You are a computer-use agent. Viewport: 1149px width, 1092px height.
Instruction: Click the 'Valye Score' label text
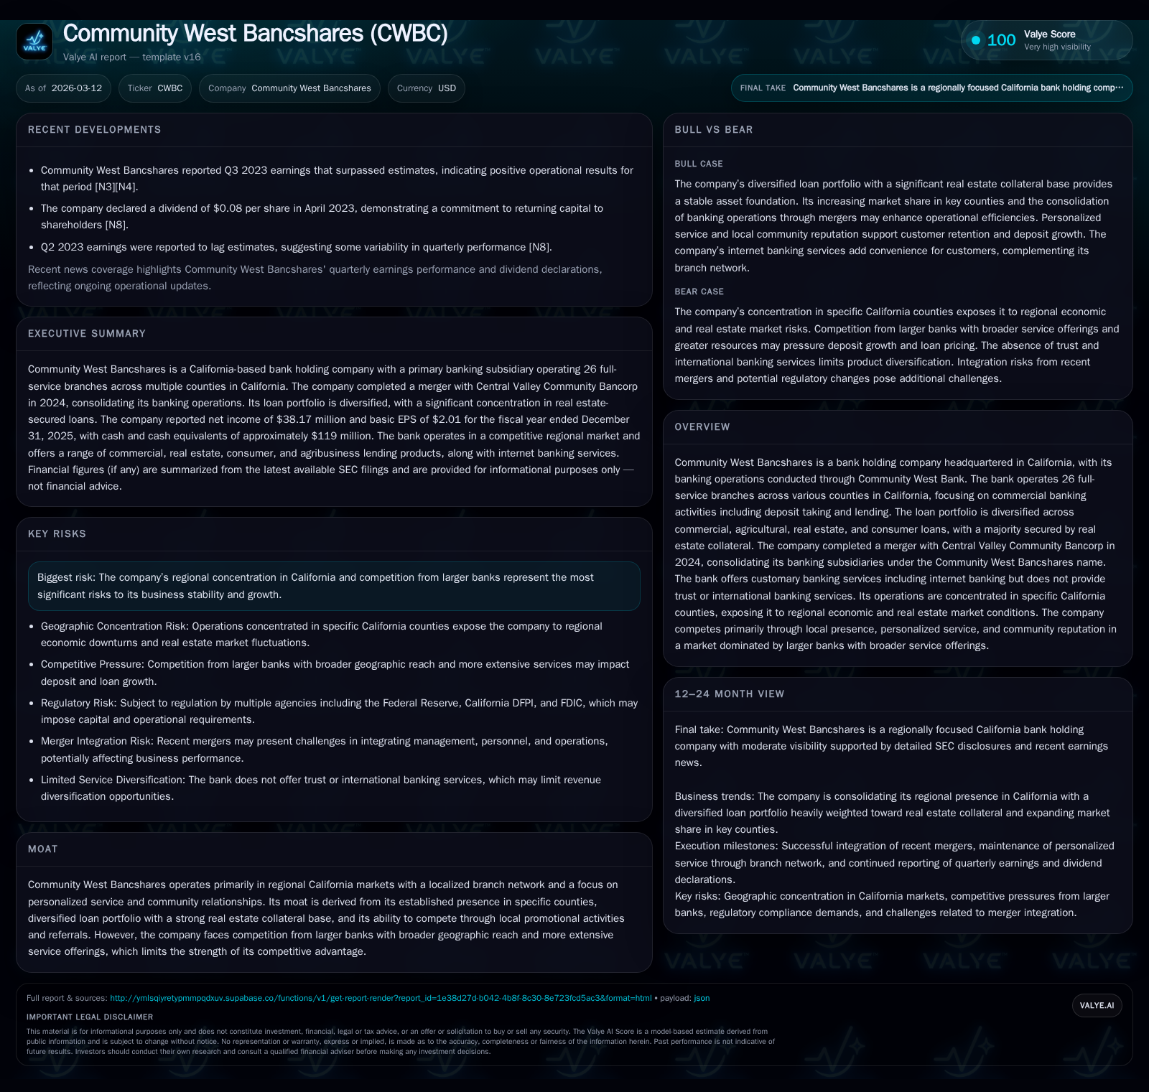1049,34
